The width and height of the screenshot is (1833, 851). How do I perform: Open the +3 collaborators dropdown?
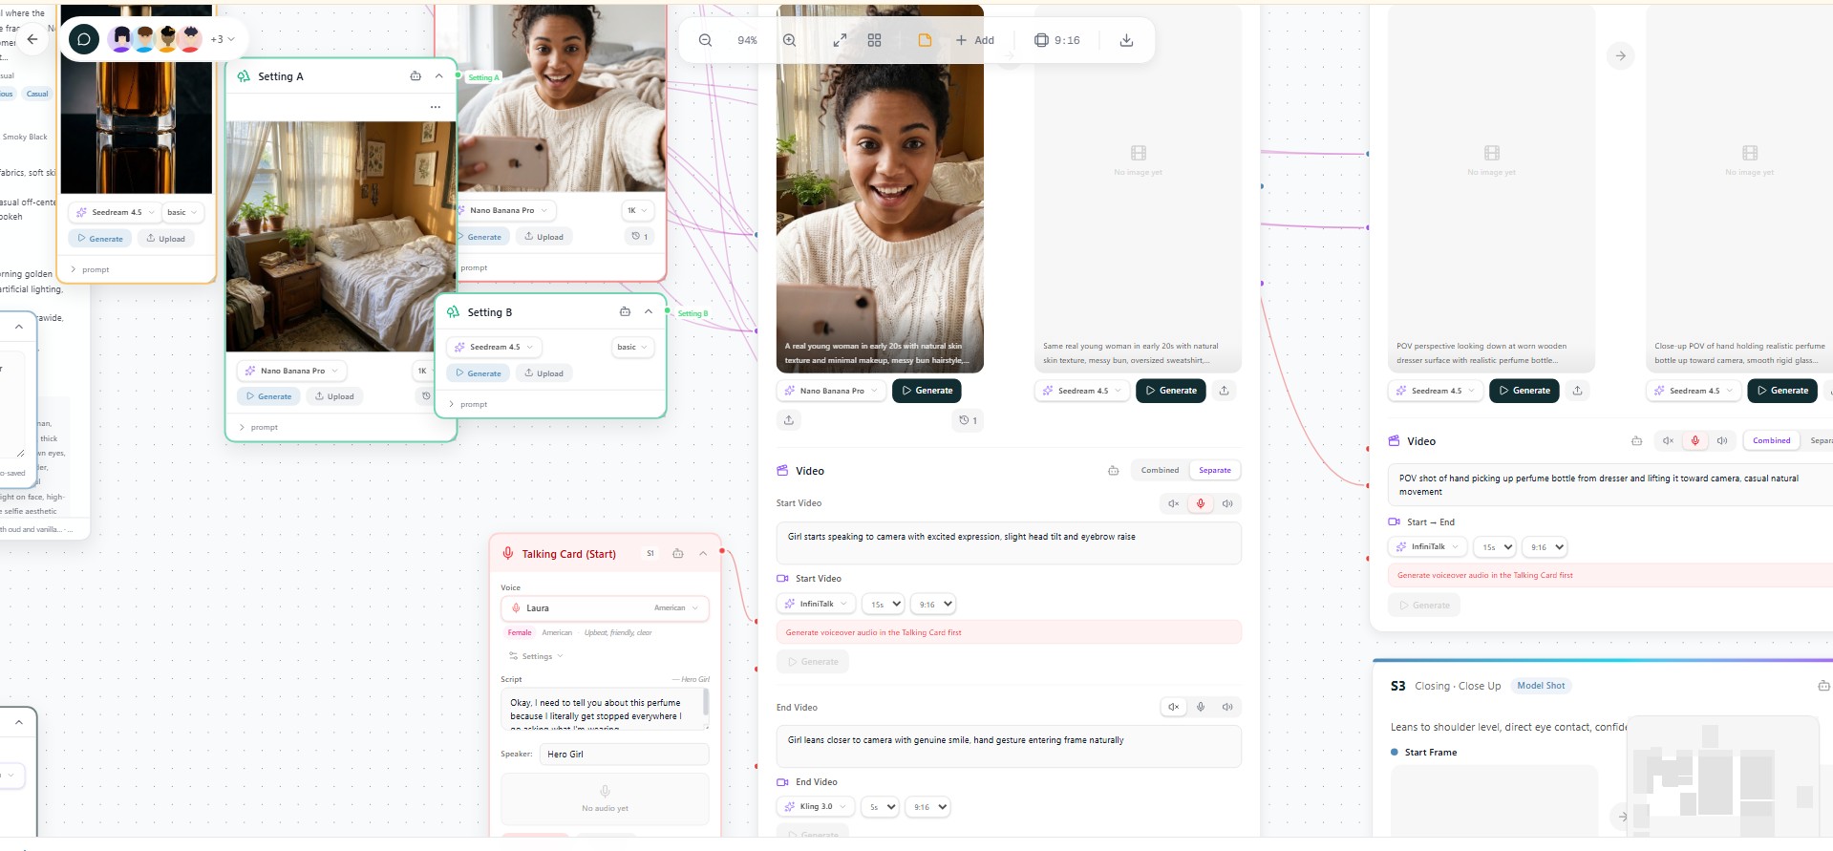222,39
